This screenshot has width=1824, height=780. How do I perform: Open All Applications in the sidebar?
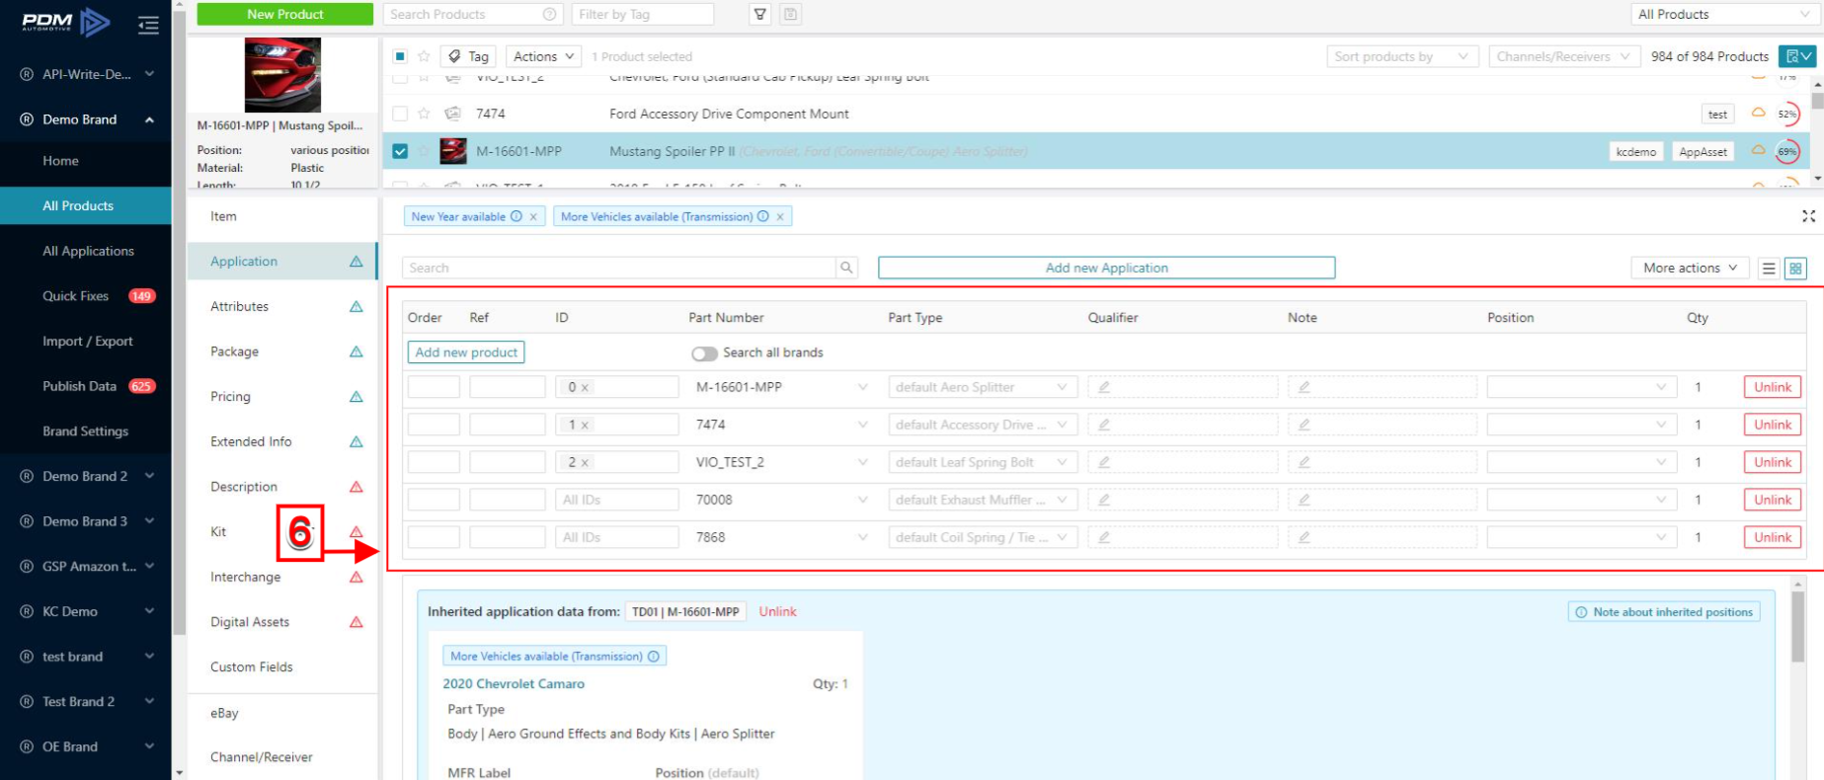click(x=88, y=251)
